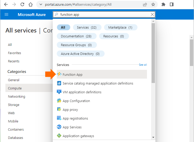Click the search magnifier icon

pyautogui.click(x=57, y=14)
